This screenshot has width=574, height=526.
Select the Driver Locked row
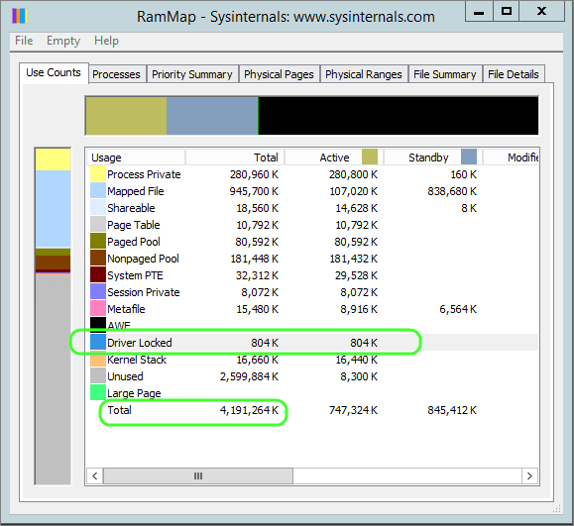pos(313,343)
